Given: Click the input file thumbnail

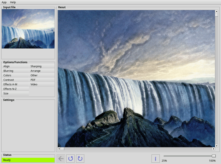Looking at the screenshot, I should pyautogui.click(x=28, y=29).
